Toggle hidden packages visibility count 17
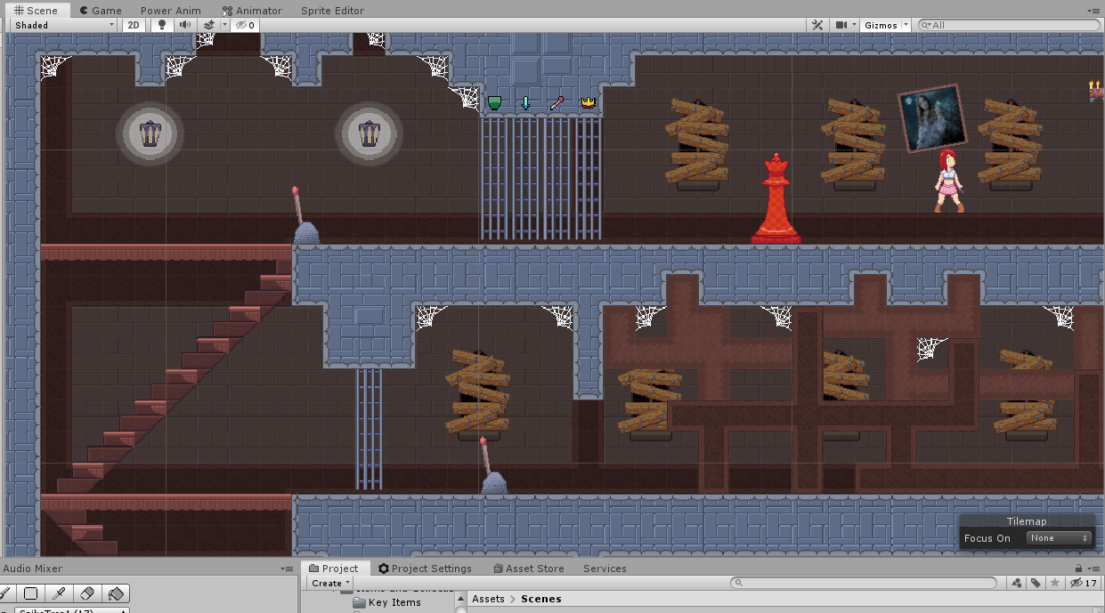 pyautogui.click(x=1084, y=584)
